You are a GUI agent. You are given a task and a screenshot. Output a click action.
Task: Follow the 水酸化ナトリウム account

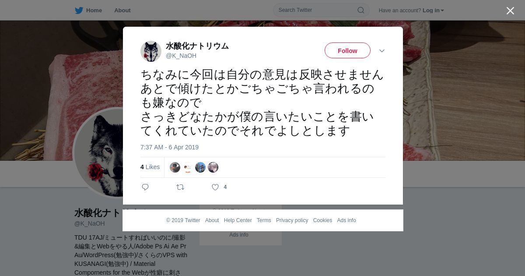[347, 51]
